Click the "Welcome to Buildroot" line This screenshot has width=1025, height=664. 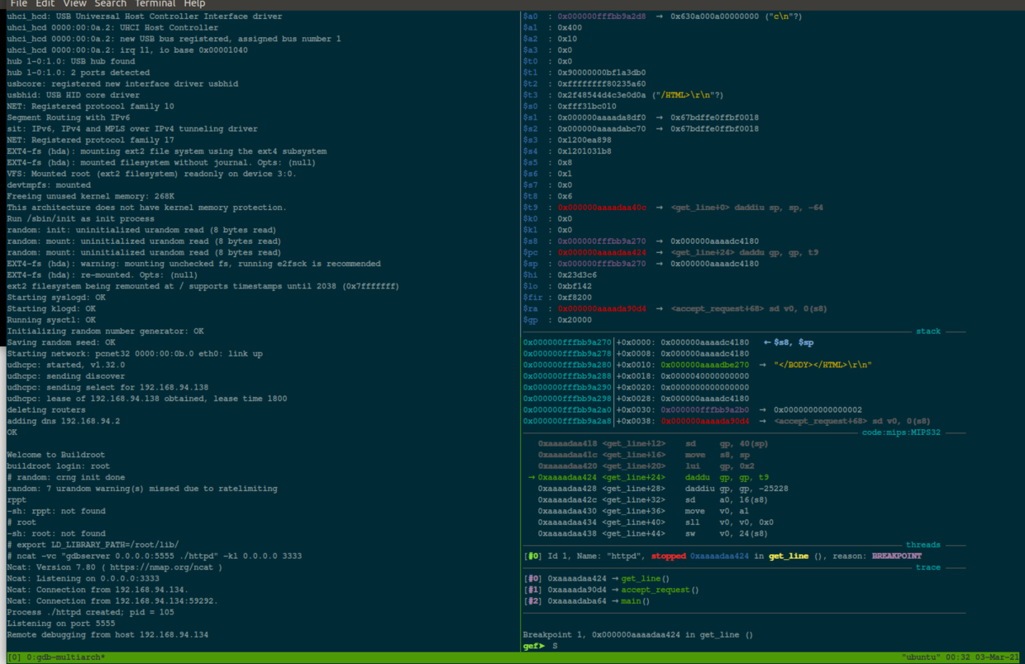tap(56, 455)
